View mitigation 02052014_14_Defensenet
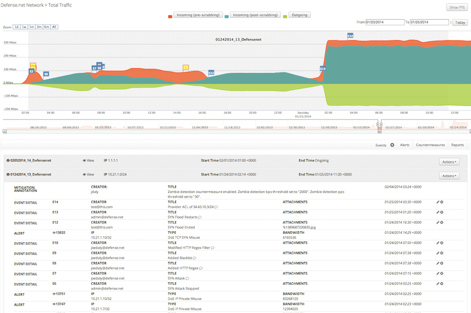Screen dimensions: 471x313 (x=88, y=161)
